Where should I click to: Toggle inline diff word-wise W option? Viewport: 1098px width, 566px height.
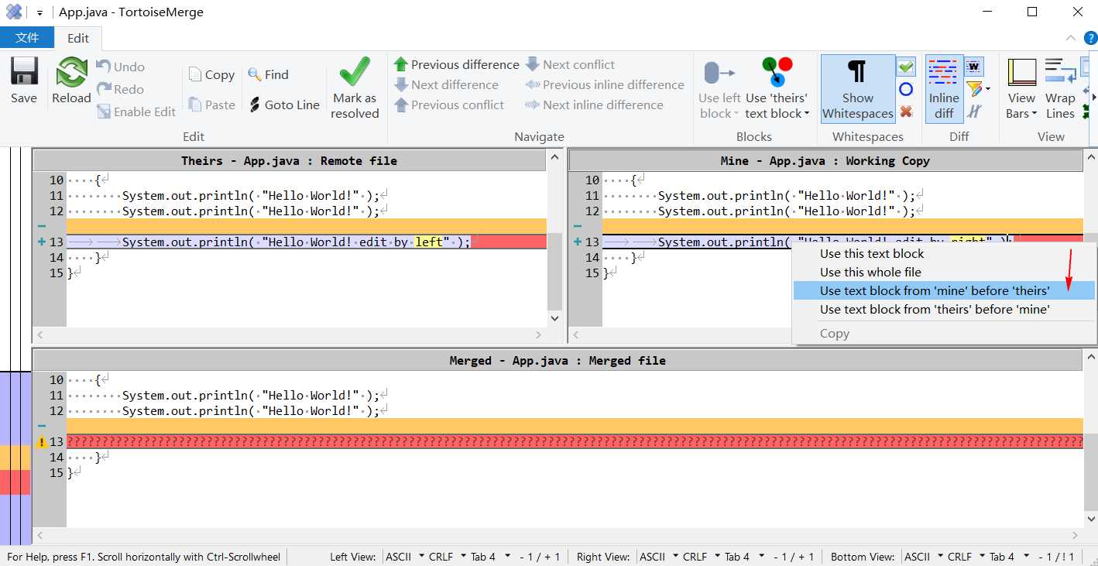(974, 66)
